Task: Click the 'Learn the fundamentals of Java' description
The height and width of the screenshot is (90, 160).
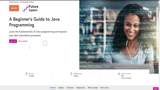Action: tap(38, 33)
